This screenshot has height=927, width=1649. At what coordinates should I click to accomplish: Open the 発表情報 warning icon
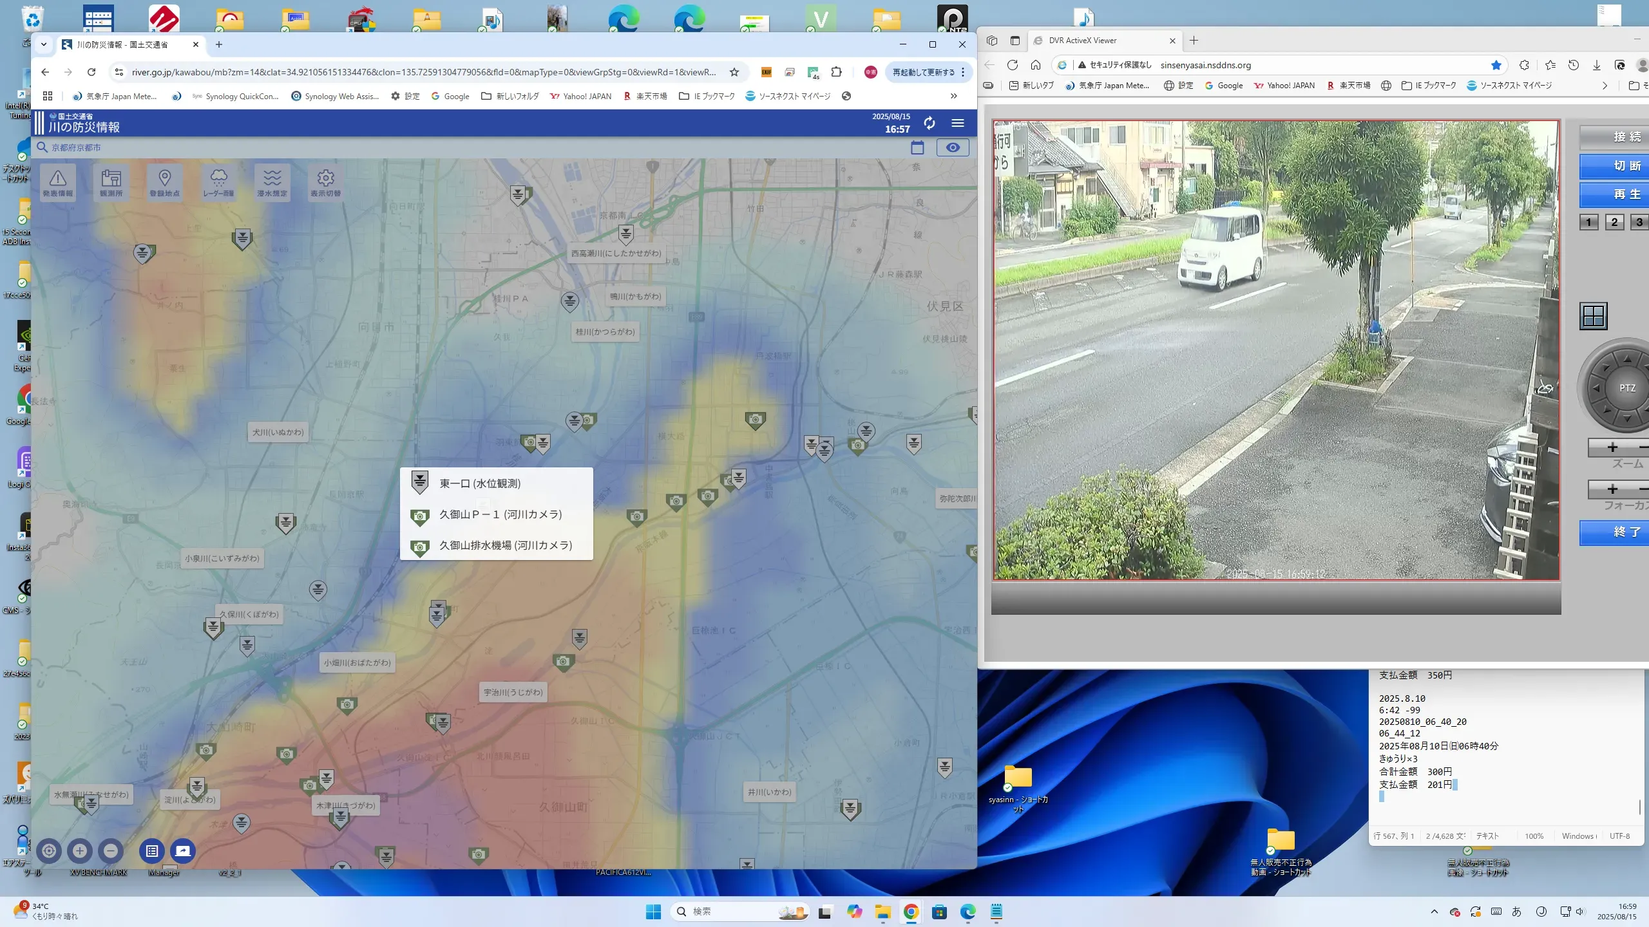point(58,182)
